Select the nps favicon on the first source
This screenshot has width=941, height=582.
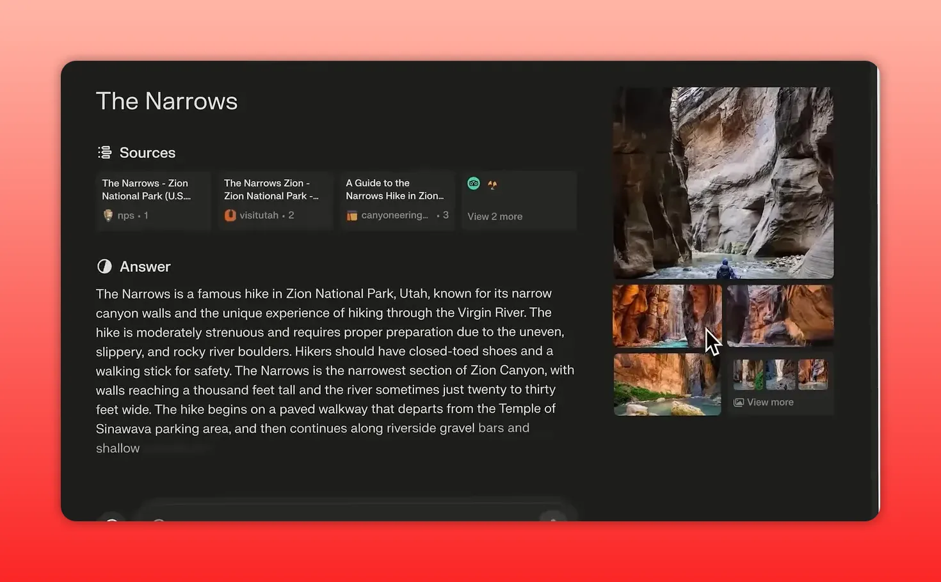[x=108, y=215]
